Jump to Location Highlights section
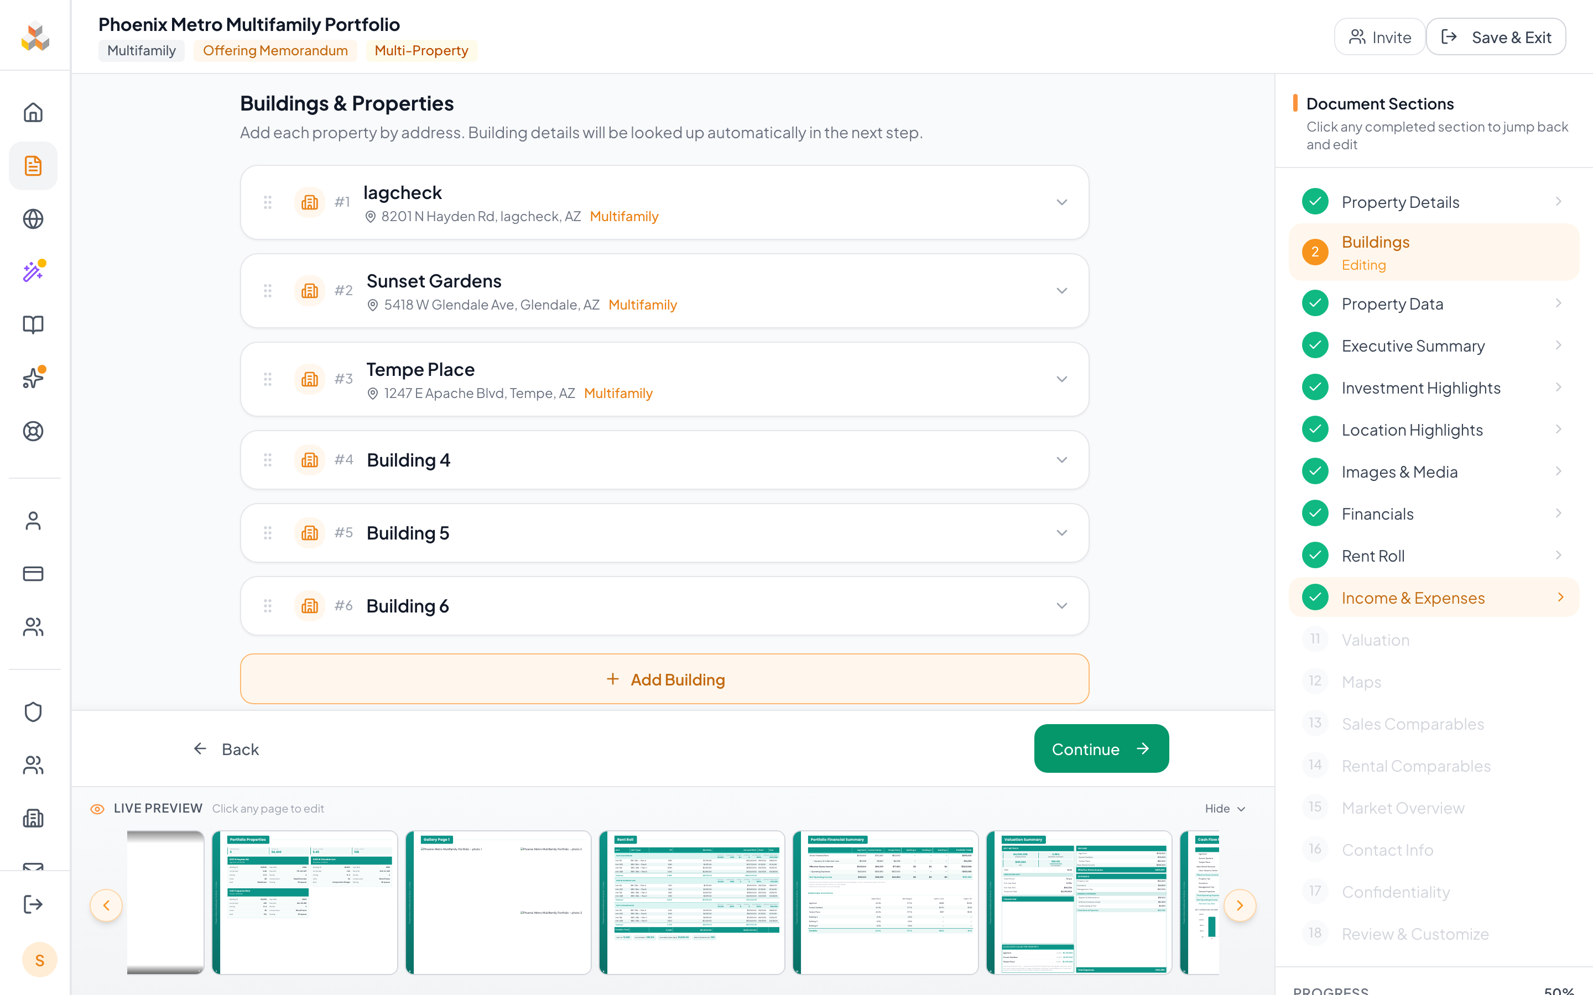Viewport: 1593px width, 995px height. 1434,430
